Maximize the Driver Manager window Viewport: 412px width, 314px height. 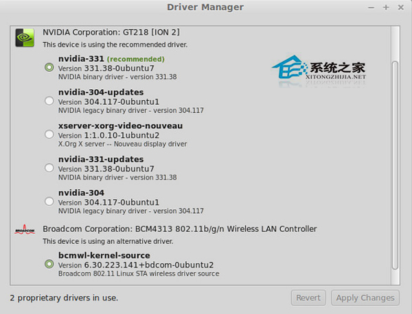(x=386, y=8)
